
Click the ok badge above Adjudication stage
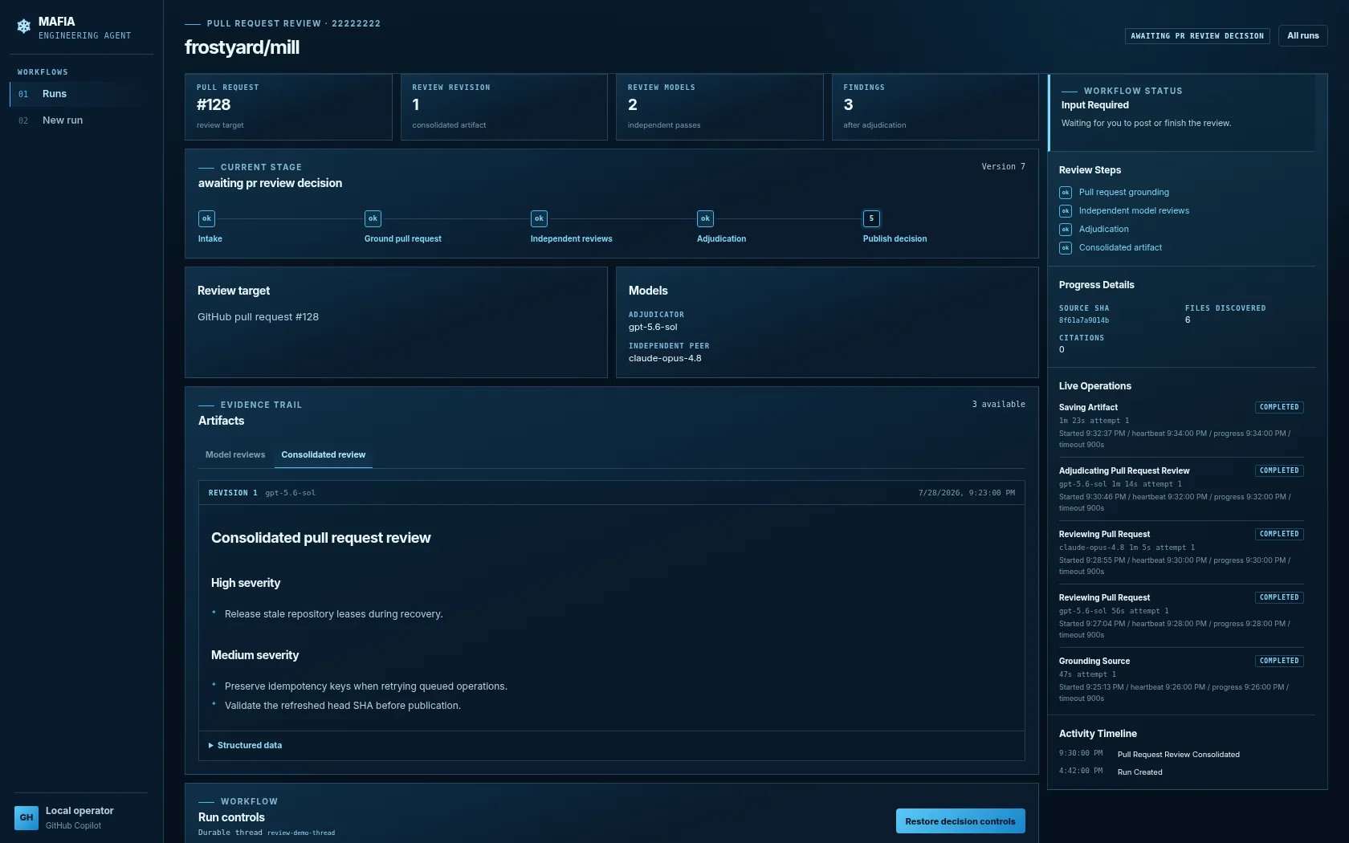click(x=705, y=218)
